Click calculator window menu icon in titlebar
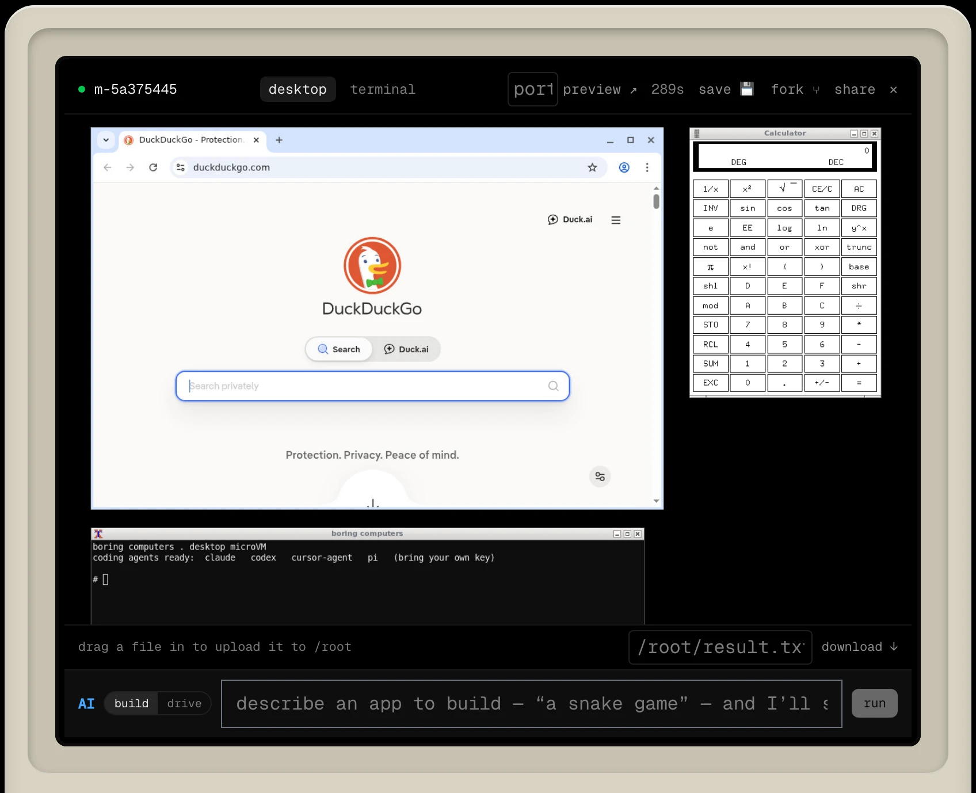Viewport: 976px width, 793px height. pos(696,134)
